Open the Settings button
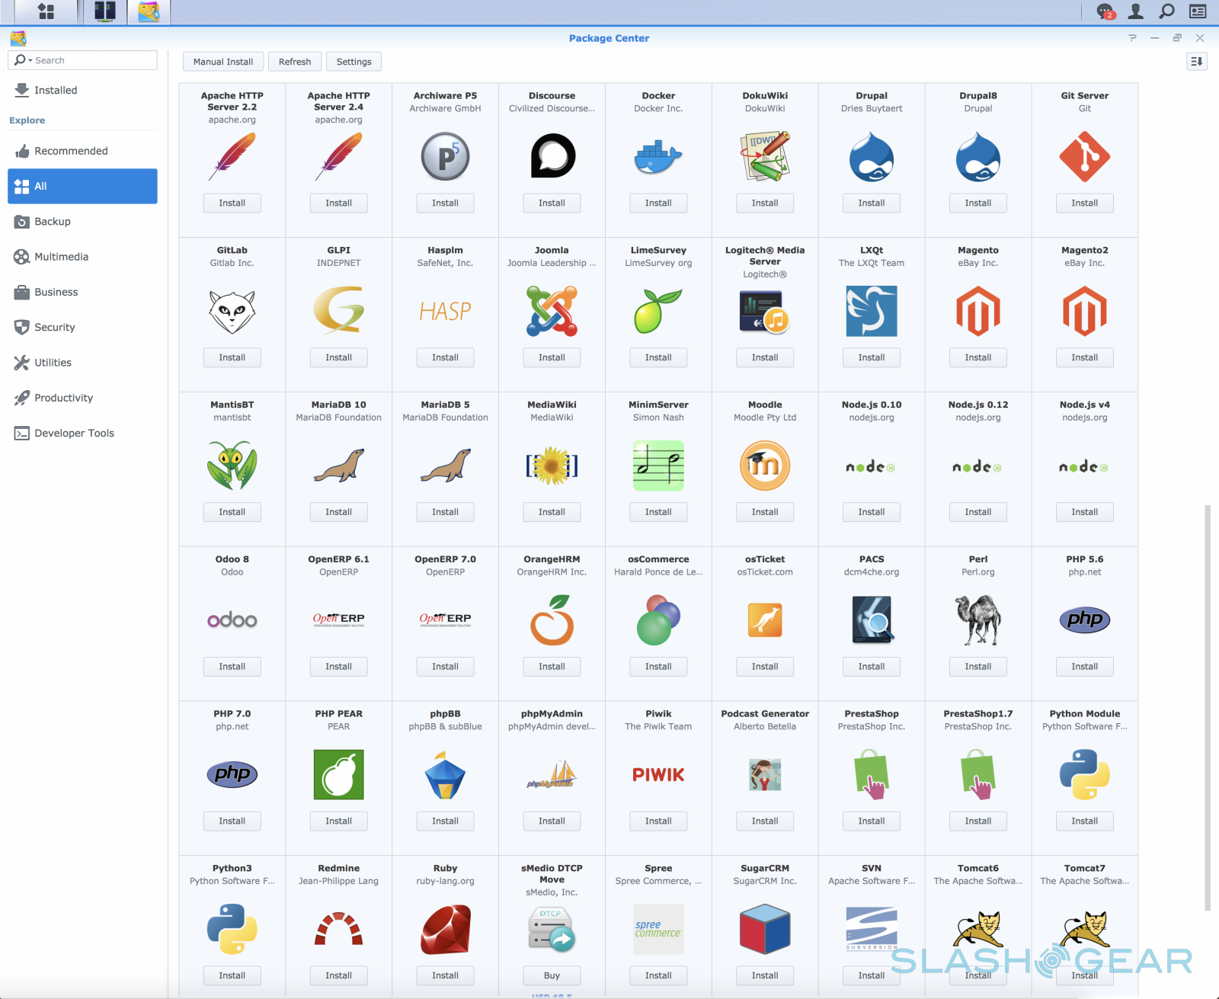This screenshot has height=999, width=1219. click(354, 62)
